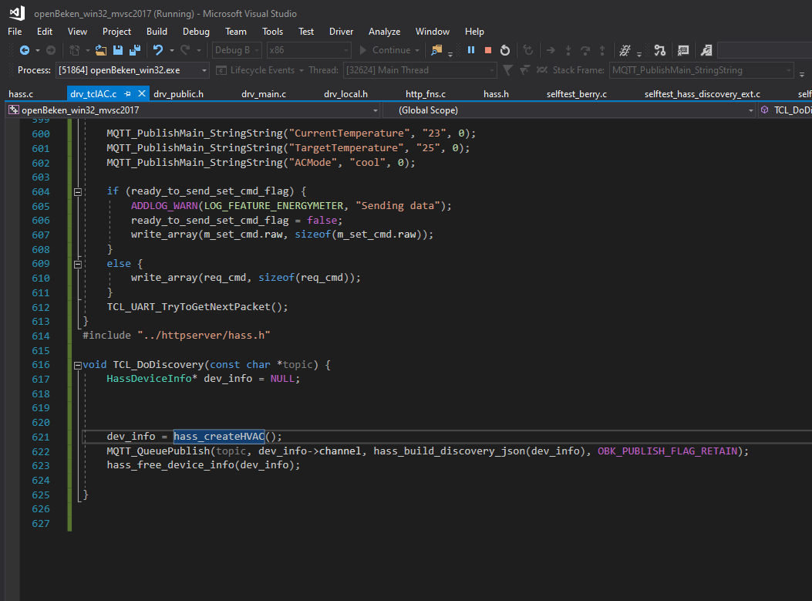
Task: Click the Navigate Backward icon
Action: pyautogui.click(x=24, y=50)
